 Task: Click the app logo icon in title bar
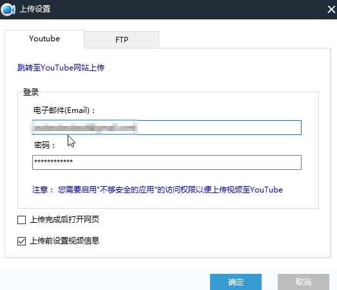coord(8,10)
